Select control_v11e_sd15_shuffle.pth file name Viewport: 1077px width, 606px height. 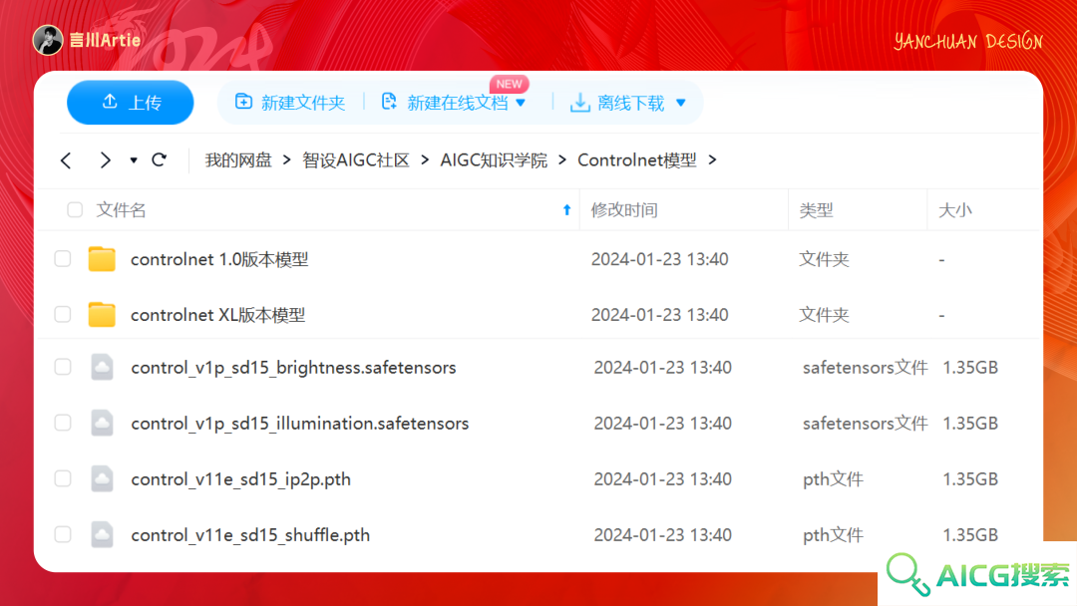tap(250, 534)
